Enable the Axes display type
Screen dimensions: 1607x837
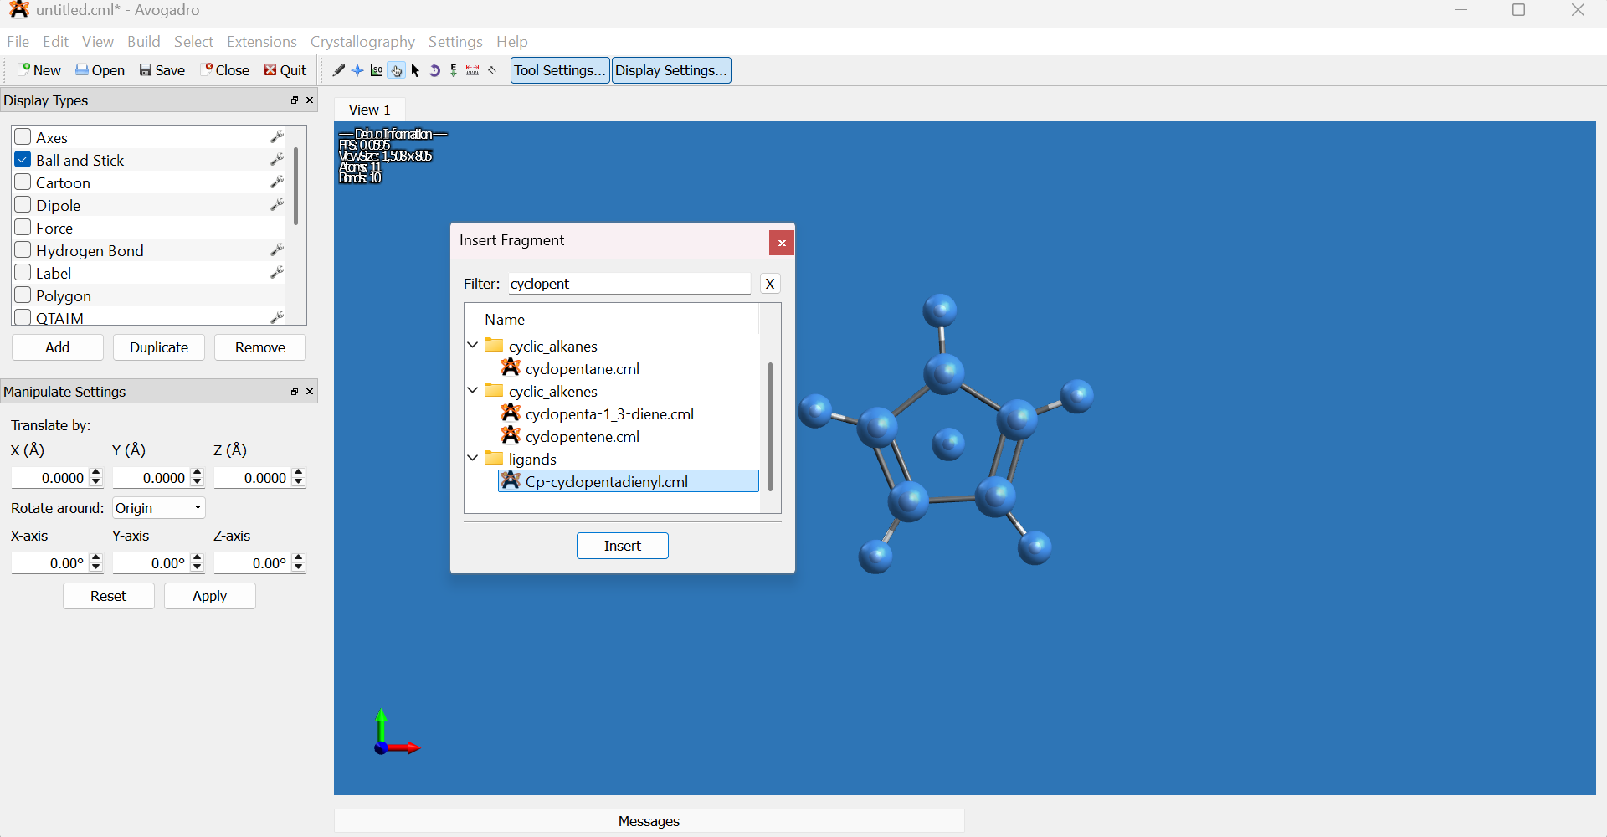coord(23,137)
